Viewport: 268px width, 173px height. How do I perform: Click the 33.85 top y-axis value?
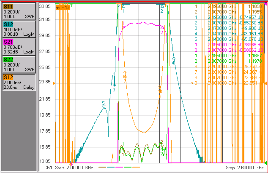[x=45, y=6]
